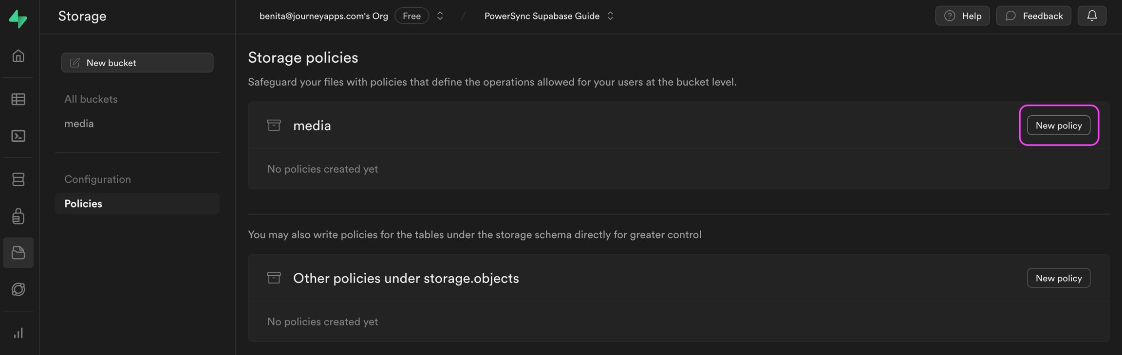
Task: Create a New bucket
Action: click(137, 63)
